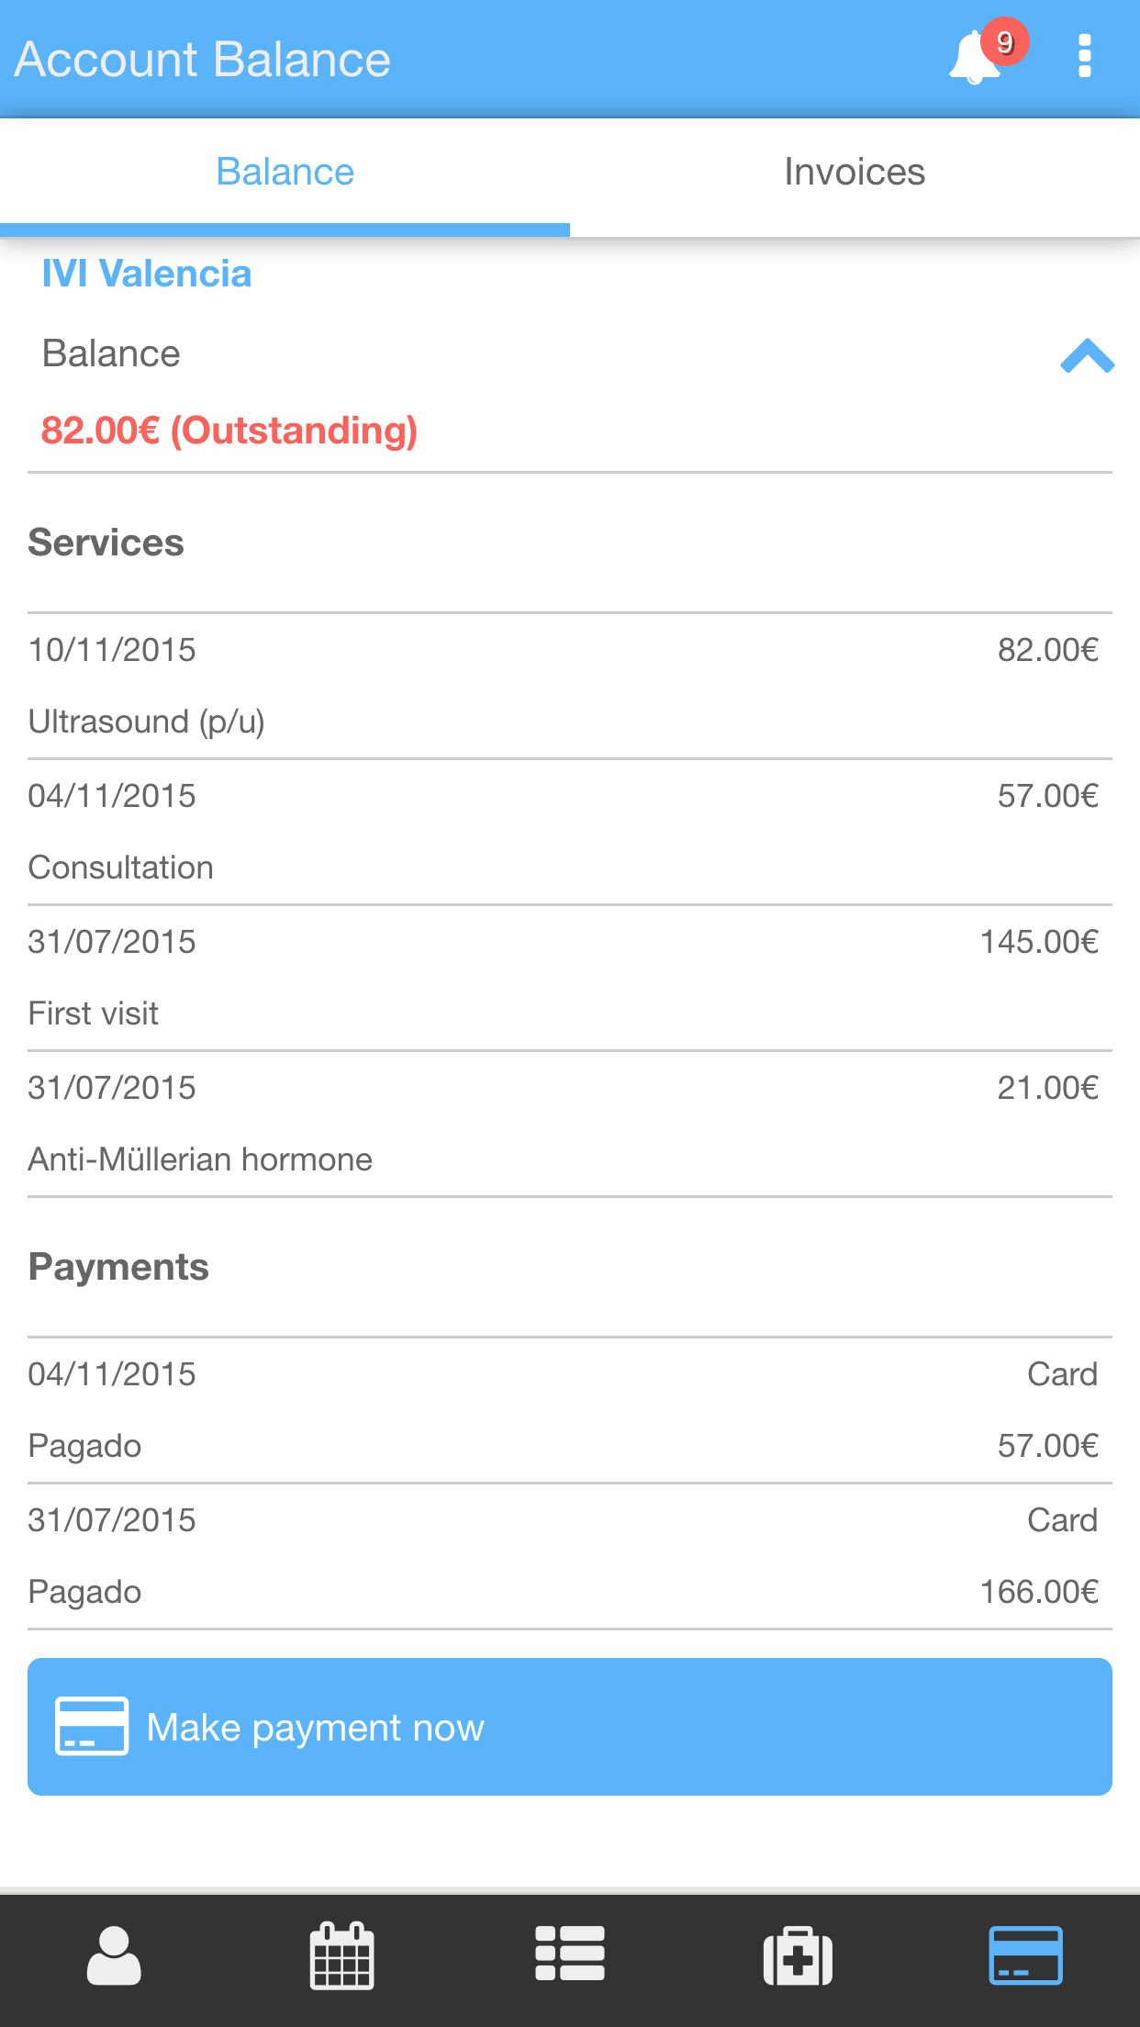The image size is (1140, 2027).
Task: Tap the 82.00€ Outstanding balance text
Action: pos(229,431)
